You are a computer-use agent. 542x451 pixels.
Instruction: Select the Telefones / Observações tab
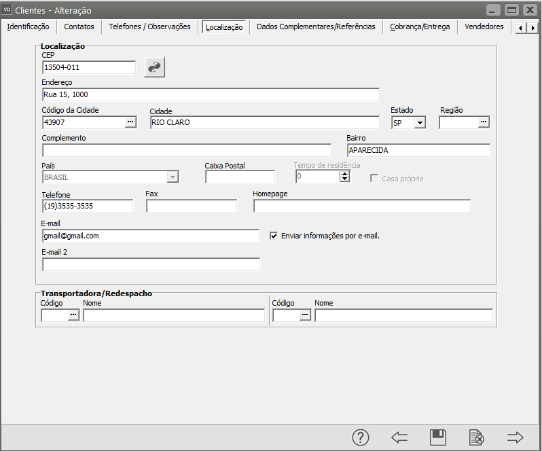(150, 26)
